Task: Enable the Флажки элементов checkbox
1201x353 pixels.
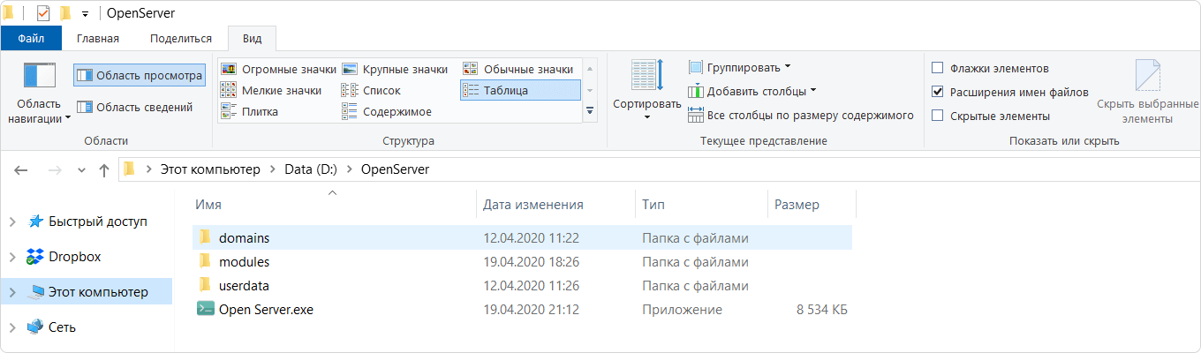Action: (x=938, y=68)
